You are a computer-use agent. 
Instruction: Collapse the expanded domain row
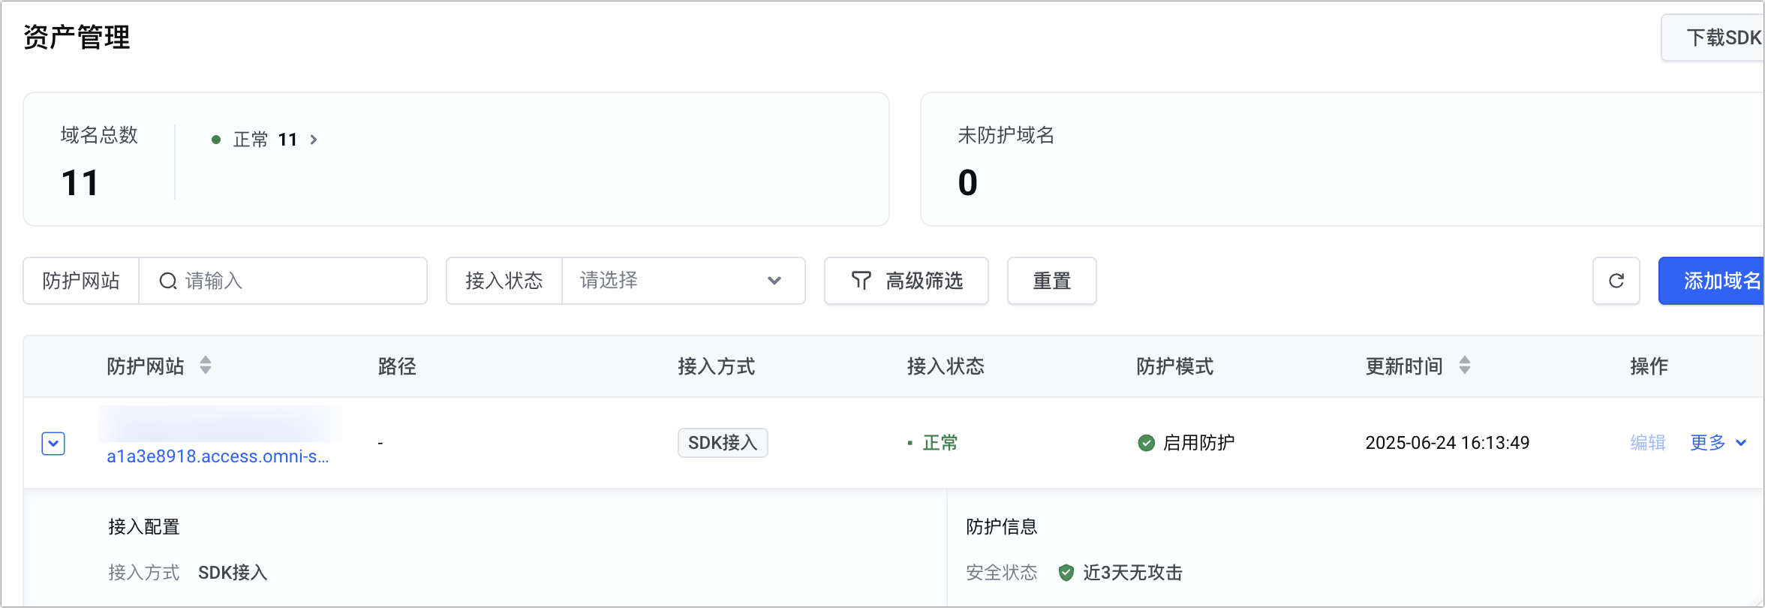pyautogui.click(x=53, y=443)
